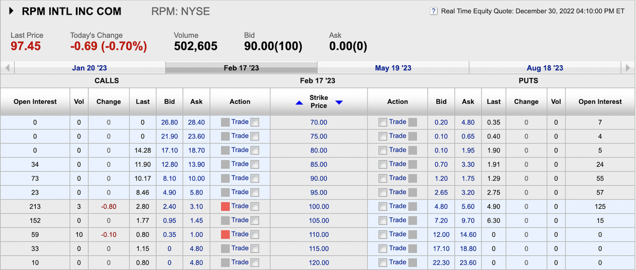Click the gray put indicator square at strike 100.00
The height and width of the screenshot is (270, 636).
(x=412, y=206)
